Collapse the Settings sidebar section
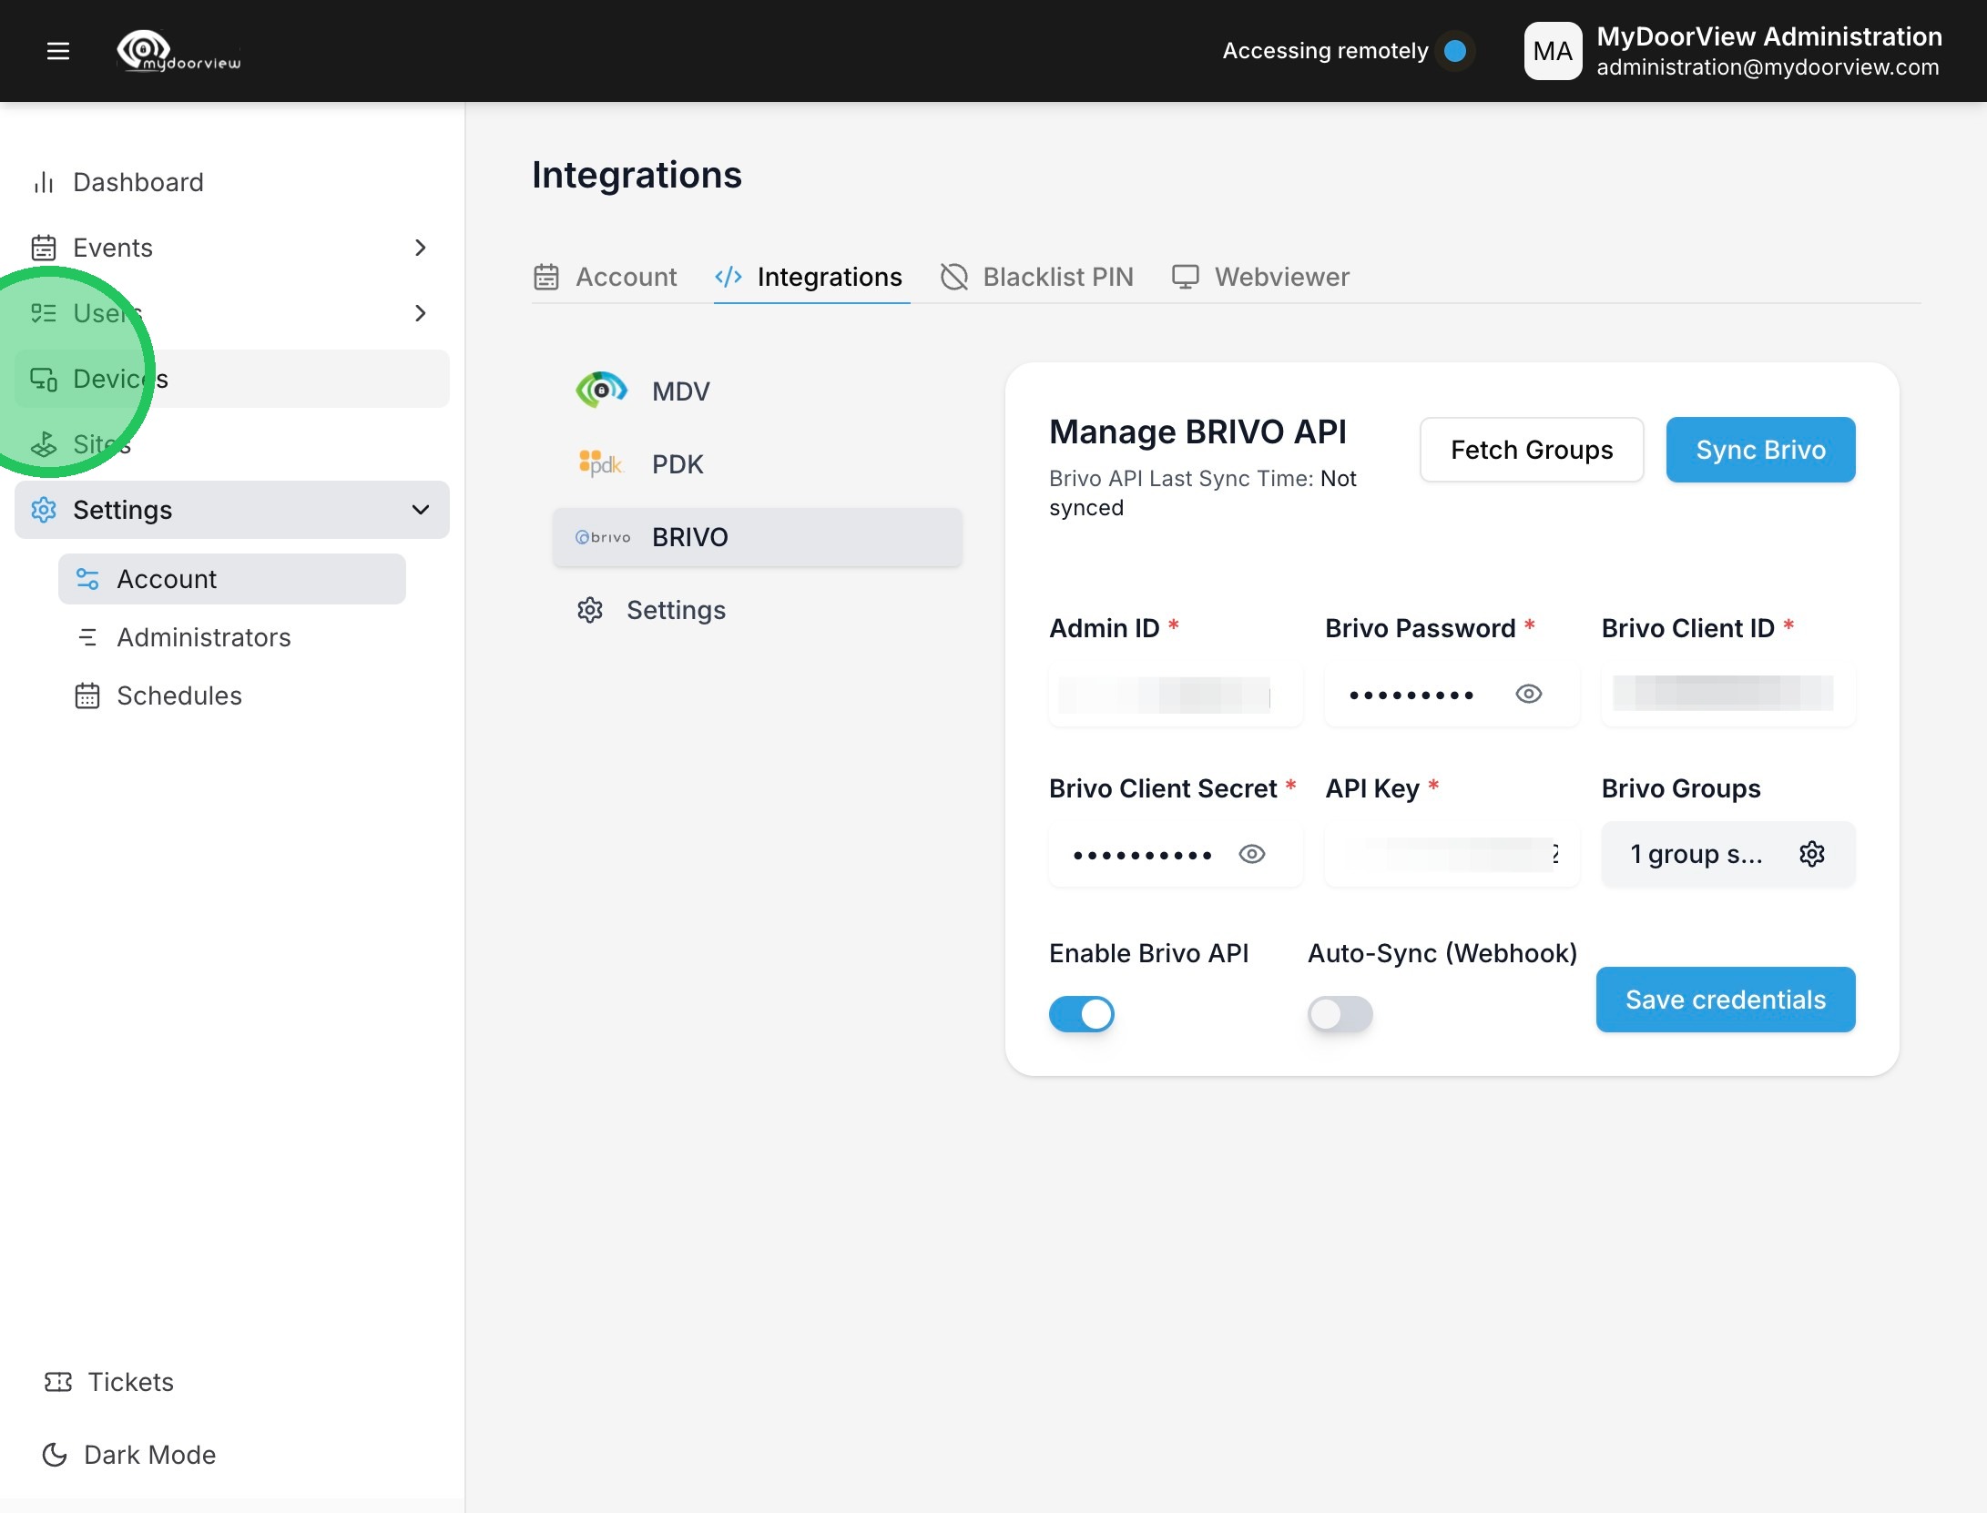 point(420,510)
